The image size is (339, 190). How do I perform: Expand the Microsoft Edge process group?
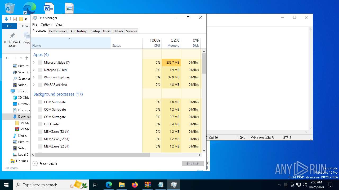click(34, 63)
